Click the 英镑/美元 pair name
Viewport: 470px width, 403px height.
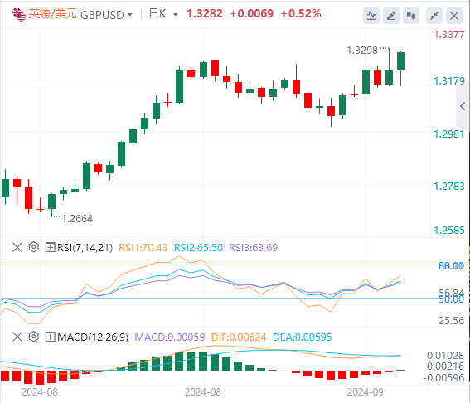pos(53,14)
